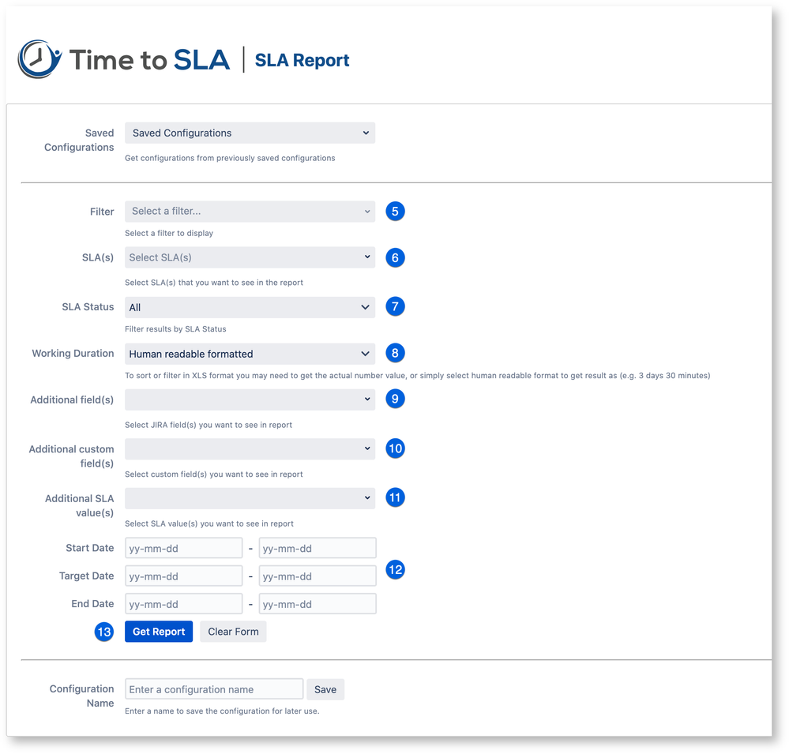Click the badge 12 beside Target Date row
The width and height of the screenshot is (789, 754).
coord(395,569)
